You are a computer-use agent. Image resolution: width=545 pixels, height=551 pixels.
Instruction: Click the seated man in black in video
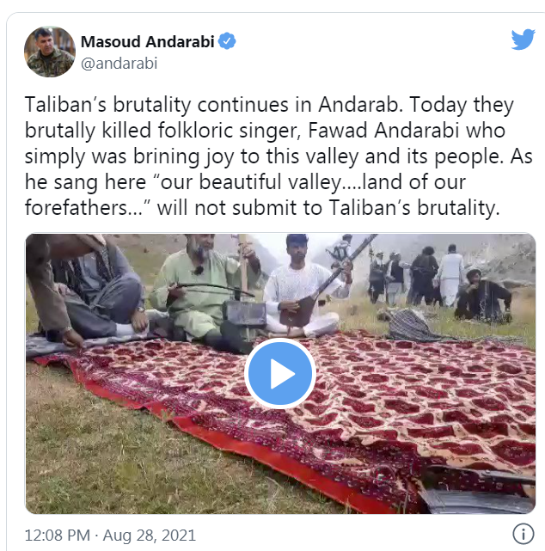(481, 295)
